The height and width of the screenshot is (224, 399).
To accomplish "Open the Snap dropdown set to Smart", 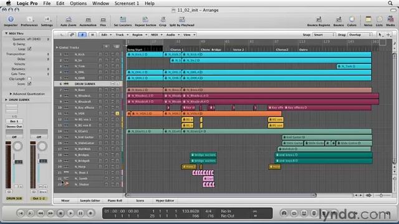I will [x=324, y=35].
